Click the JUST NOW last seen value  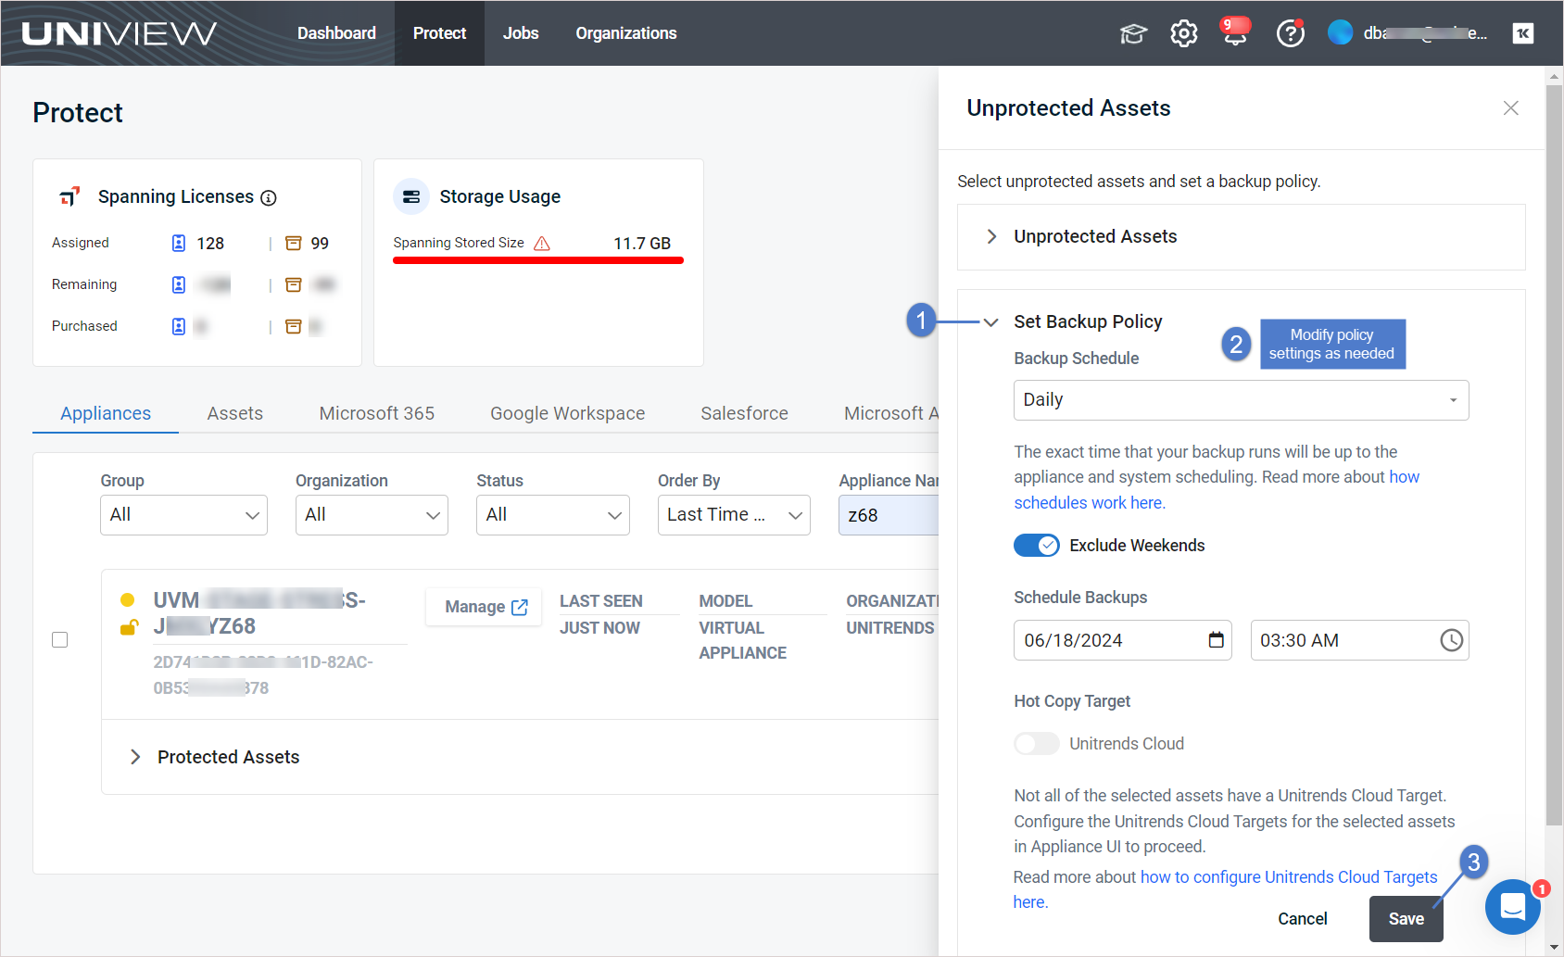tap(599, 628)
